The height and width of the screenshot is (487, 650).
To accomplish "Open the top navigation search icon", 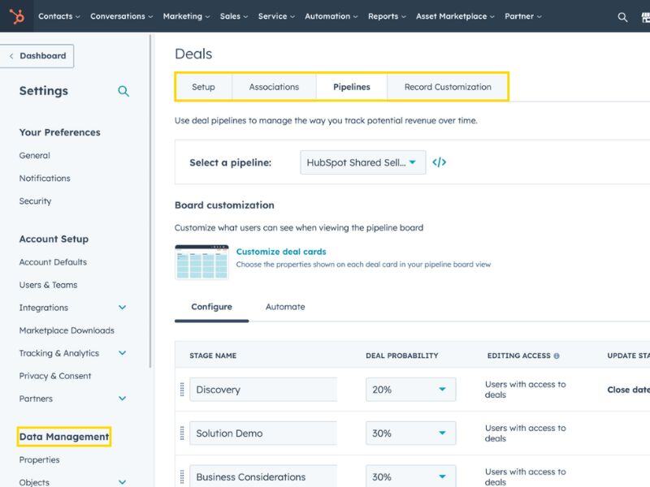I will click(x=622, y=17).
